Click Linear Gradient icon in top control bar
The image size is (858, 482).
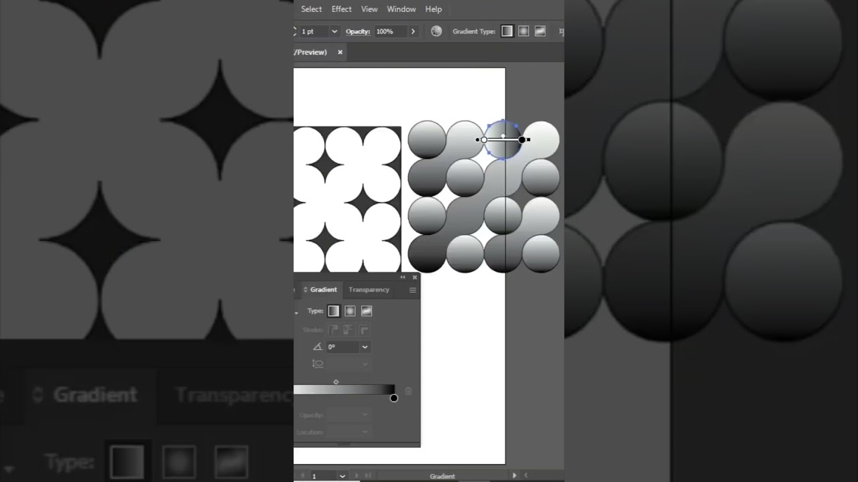point(507,31)
